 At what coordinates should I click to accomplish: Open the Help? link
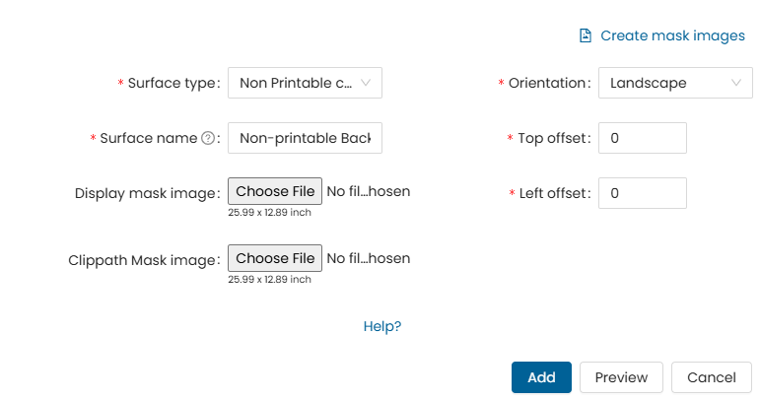click(382, 326)
